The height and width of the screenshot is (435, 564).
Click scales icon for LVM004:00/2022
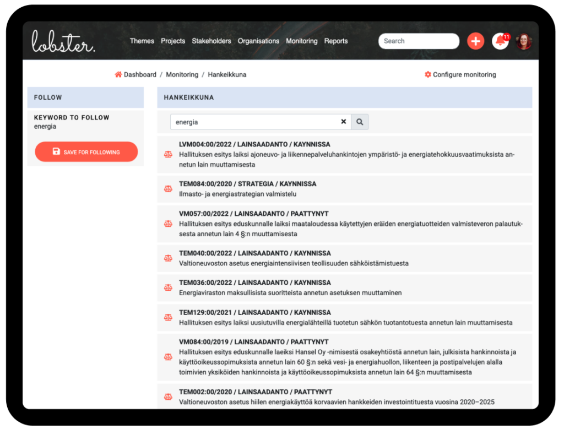(x=168, y=154)
